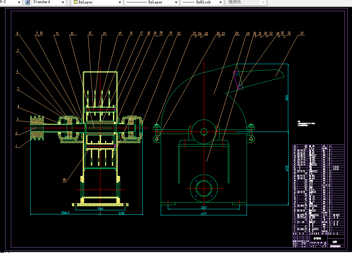Select the 475 vertical dimension text
Screen dimensions: 352x253
(x=287, y=168)
